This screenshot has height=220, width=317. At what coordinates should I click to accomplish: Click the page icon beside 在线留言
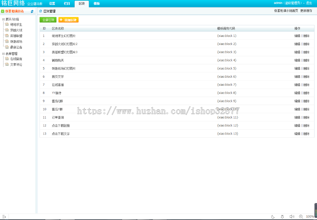7,59
